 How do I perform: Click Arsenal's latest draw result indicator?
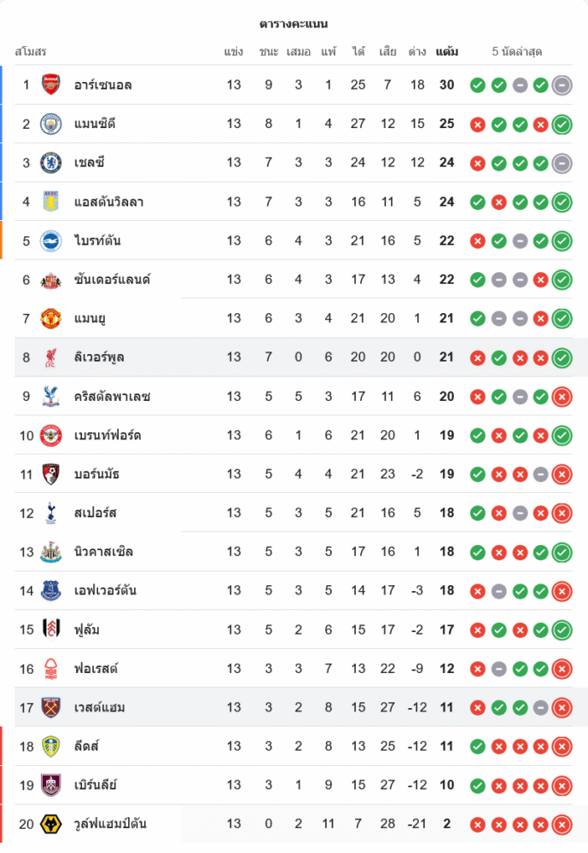(x=562, y=84)
